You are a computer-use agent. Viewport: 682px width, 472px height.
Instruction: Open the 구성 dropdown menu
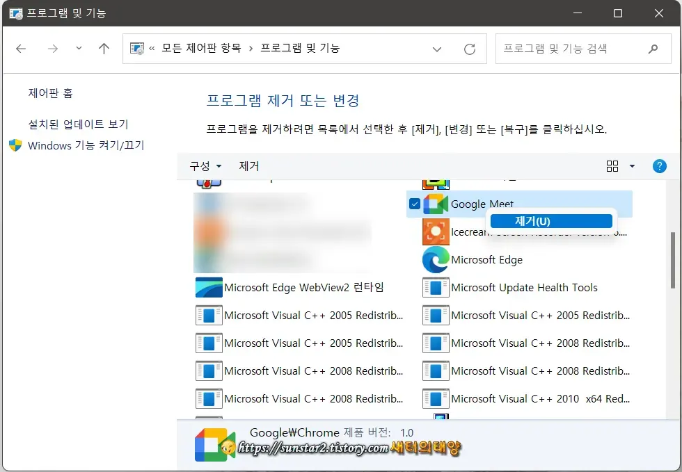pos(205,166)
